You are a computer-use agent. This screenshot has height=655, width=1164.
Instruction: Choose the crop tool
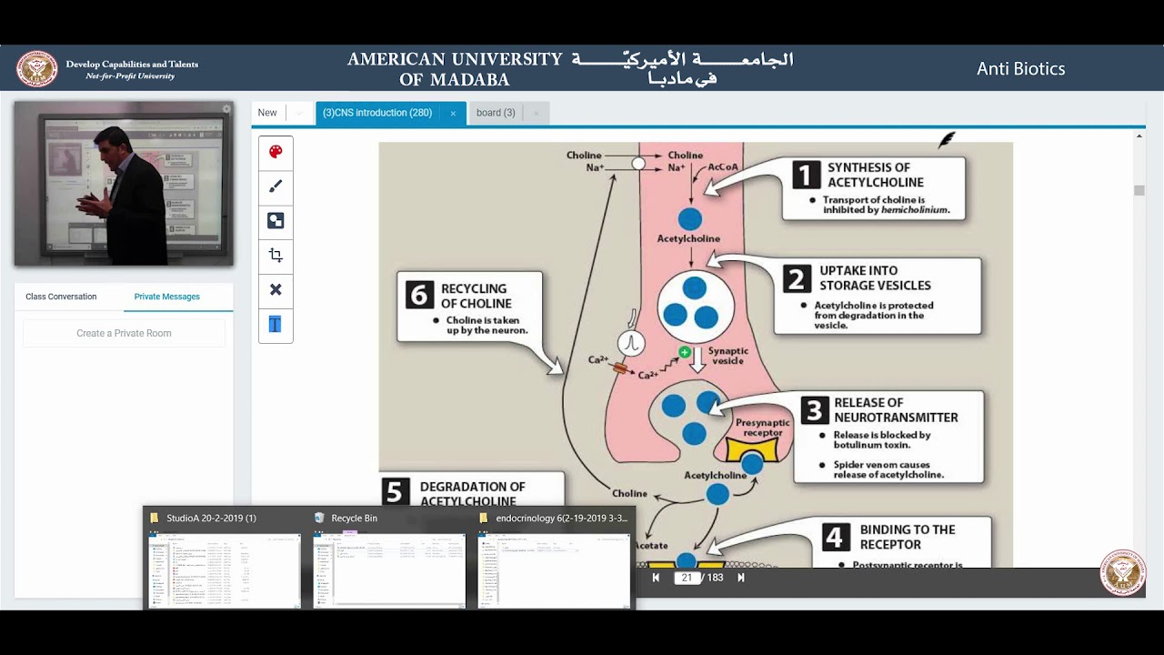coord(276,256)
